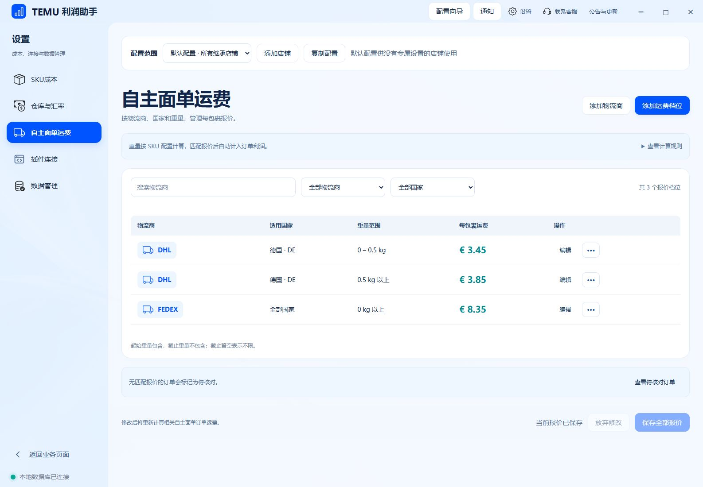Open 公告与更新 in title bar

click(x=603, y=12)
